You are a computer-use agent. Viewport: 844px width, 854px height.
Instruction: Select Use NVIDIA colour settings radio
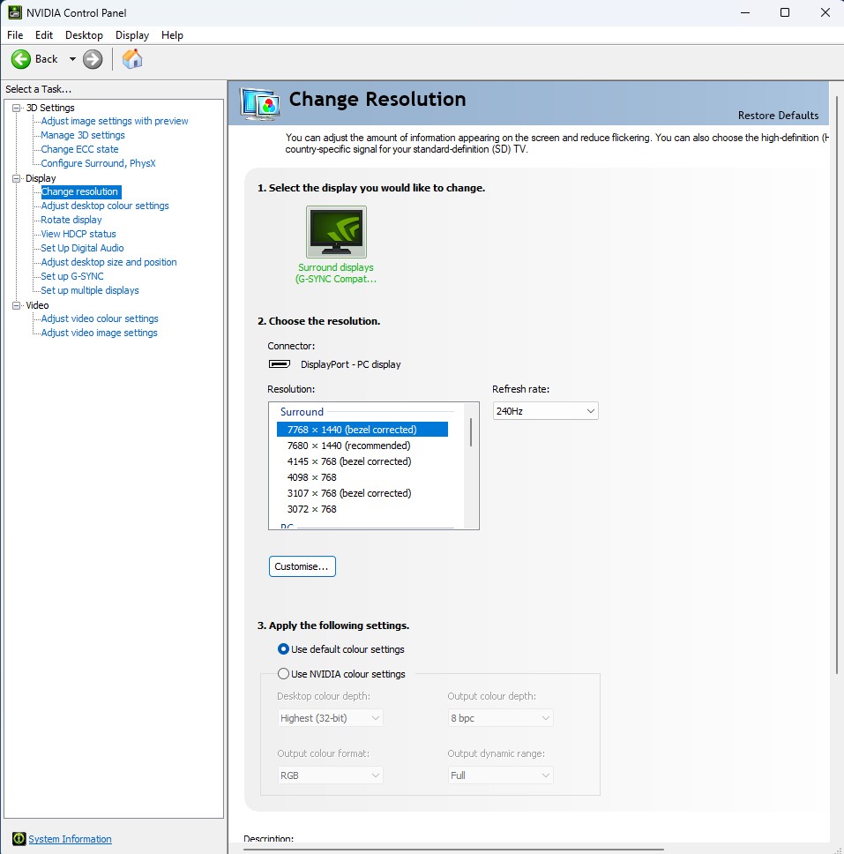tap(284, 674)
